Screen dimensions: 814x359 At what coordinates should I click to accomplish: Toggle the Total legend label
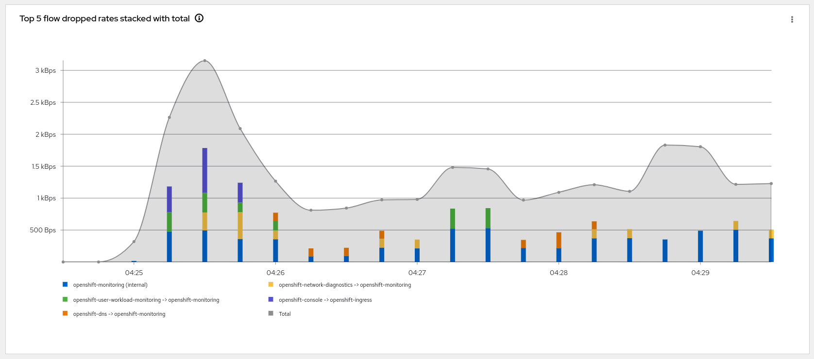click(x=285, y=314)
